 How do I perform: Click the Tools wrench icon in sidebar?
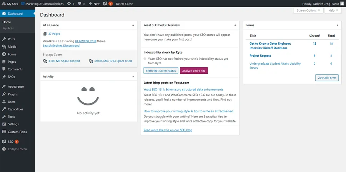tap(4, 117)
